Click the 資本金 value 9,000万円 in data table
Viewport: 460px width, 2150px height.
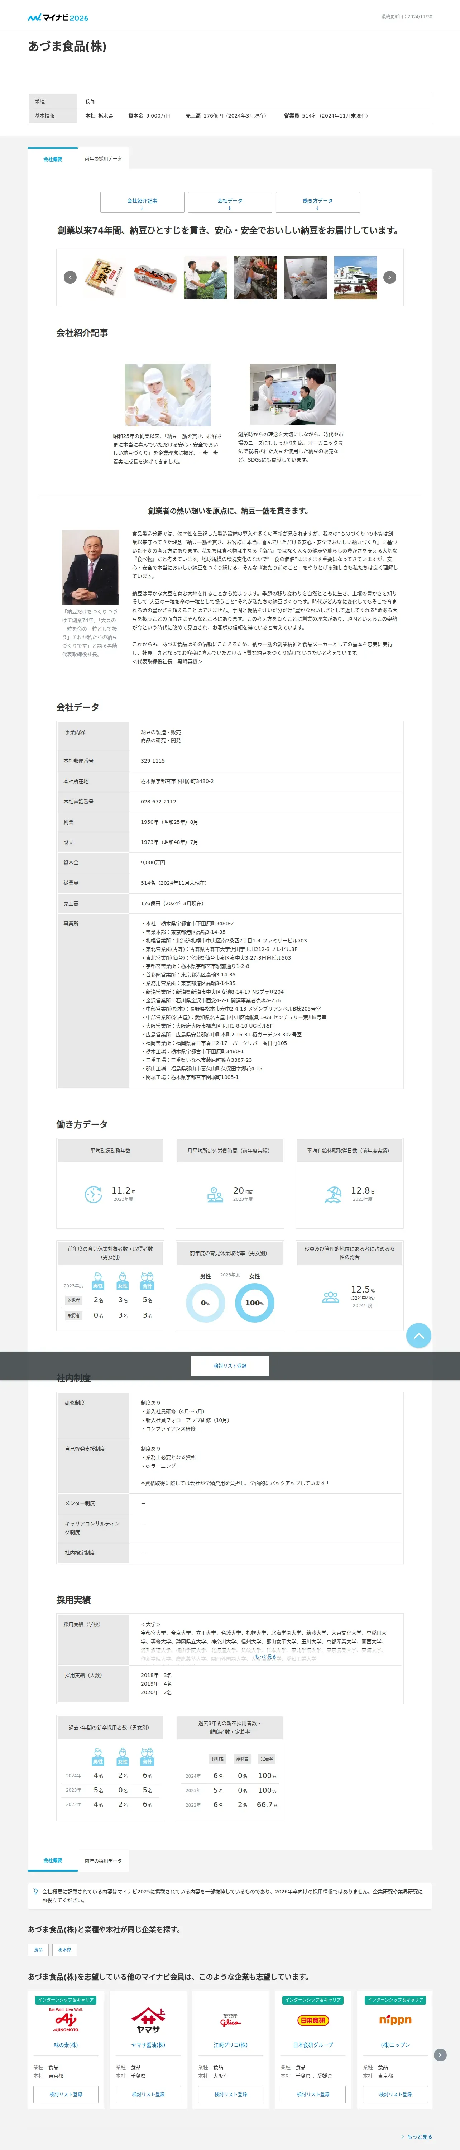(x=153, y=862)
